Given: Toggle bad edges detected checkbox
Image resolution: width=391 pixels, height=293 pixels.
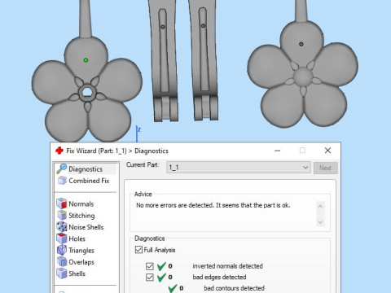Looking at the screenshot, I should 150,278.
